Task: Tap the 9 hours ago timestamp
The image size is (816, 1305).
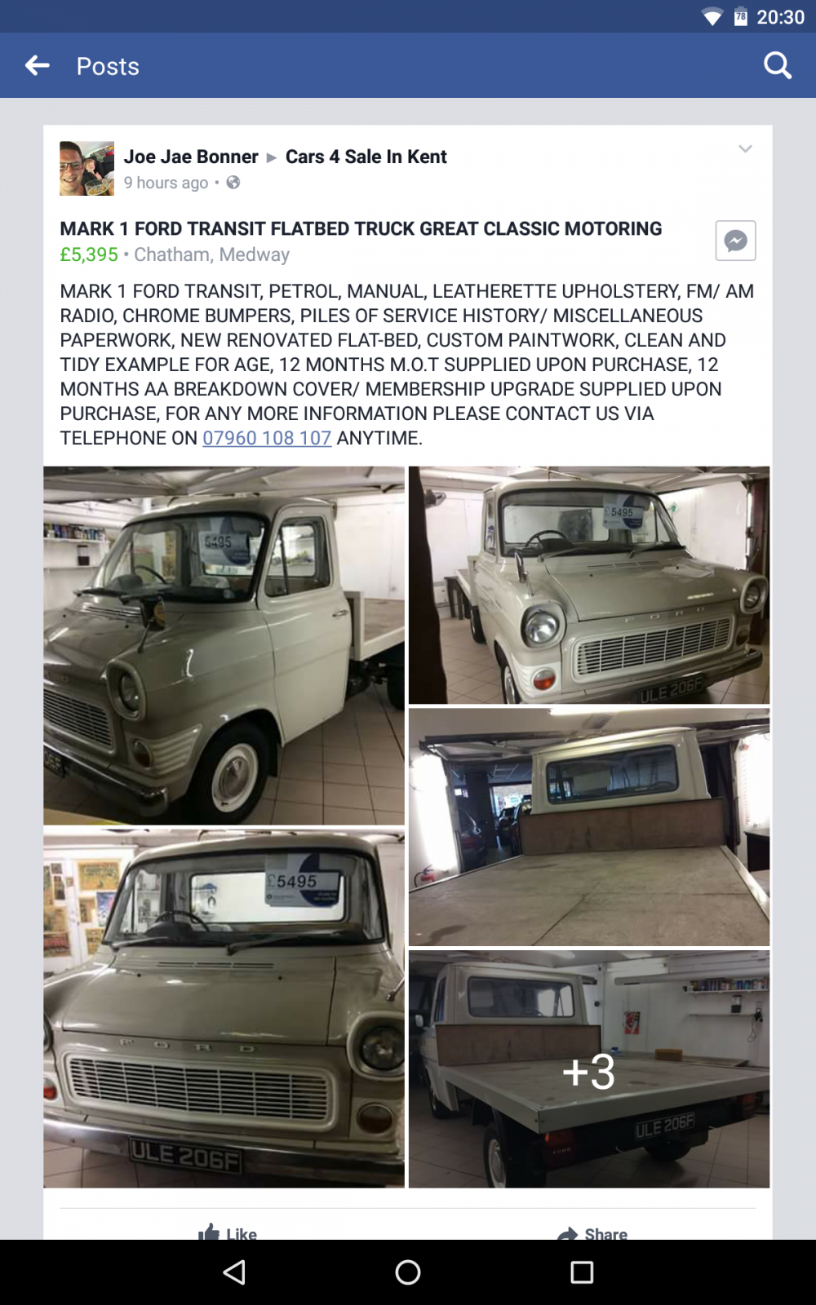Action: (x=166, y=183)
